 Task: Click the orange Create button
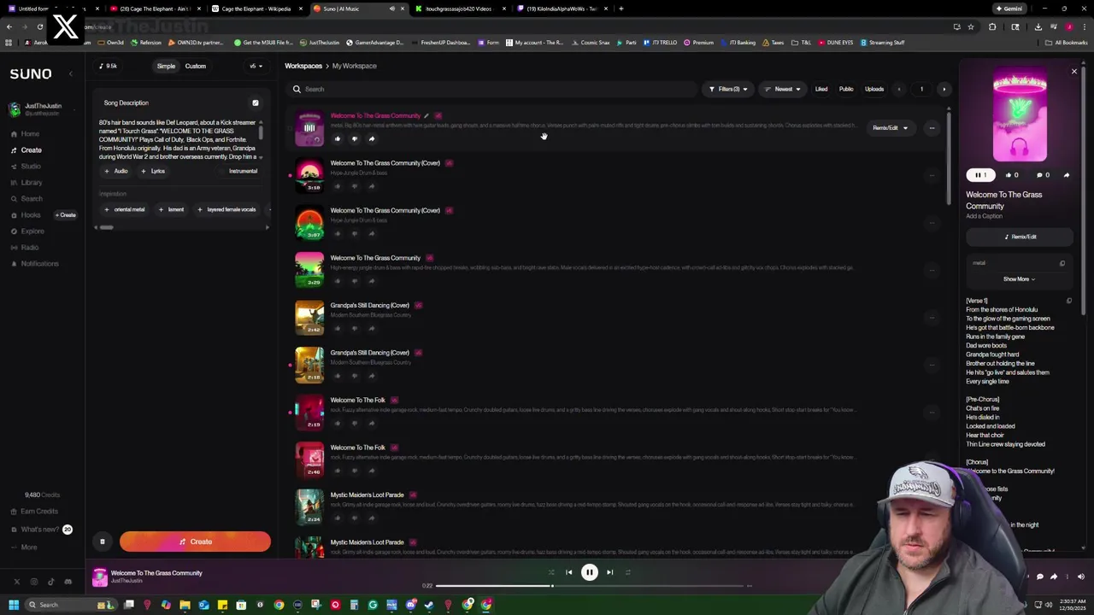pos(195,542)
